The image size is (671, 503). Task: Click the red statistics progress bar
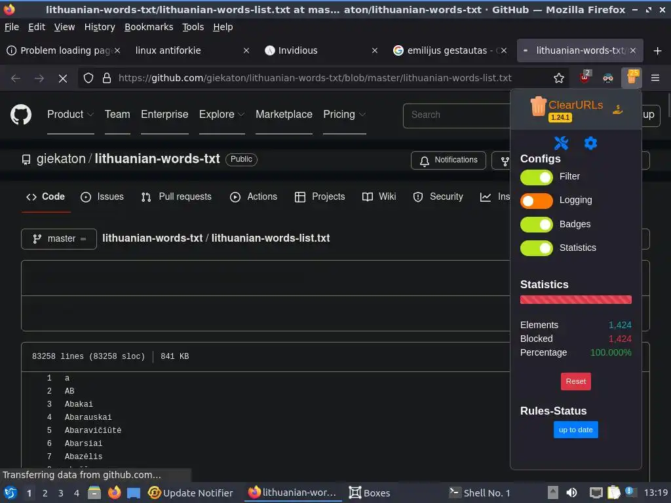[575, 299]
